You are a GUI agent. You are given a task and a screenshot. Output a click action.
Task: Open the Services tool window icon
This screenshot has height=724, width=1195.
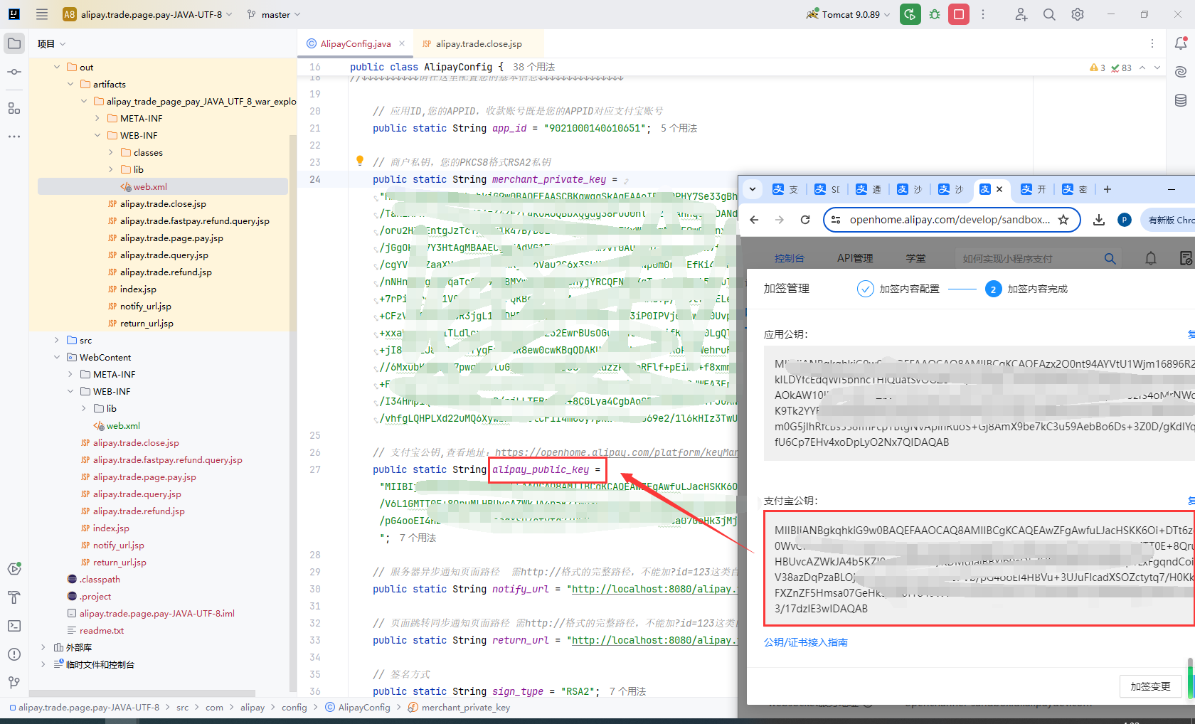click(x=14, y=569)
